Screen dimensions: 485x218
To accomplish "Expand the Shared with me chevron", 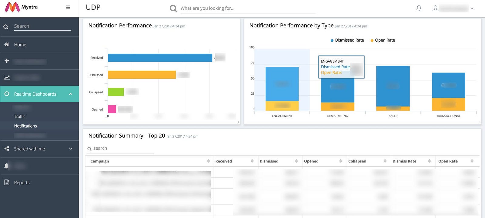I will click(71, 148).
